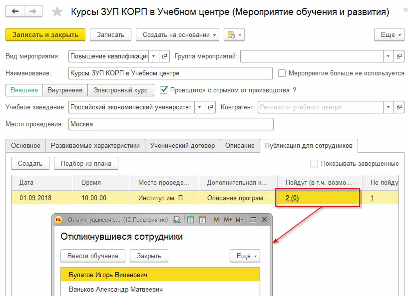Open the Не пойдут count link 1
The width and height of the screenshot is (408, 296).
(x=372, y=198)
